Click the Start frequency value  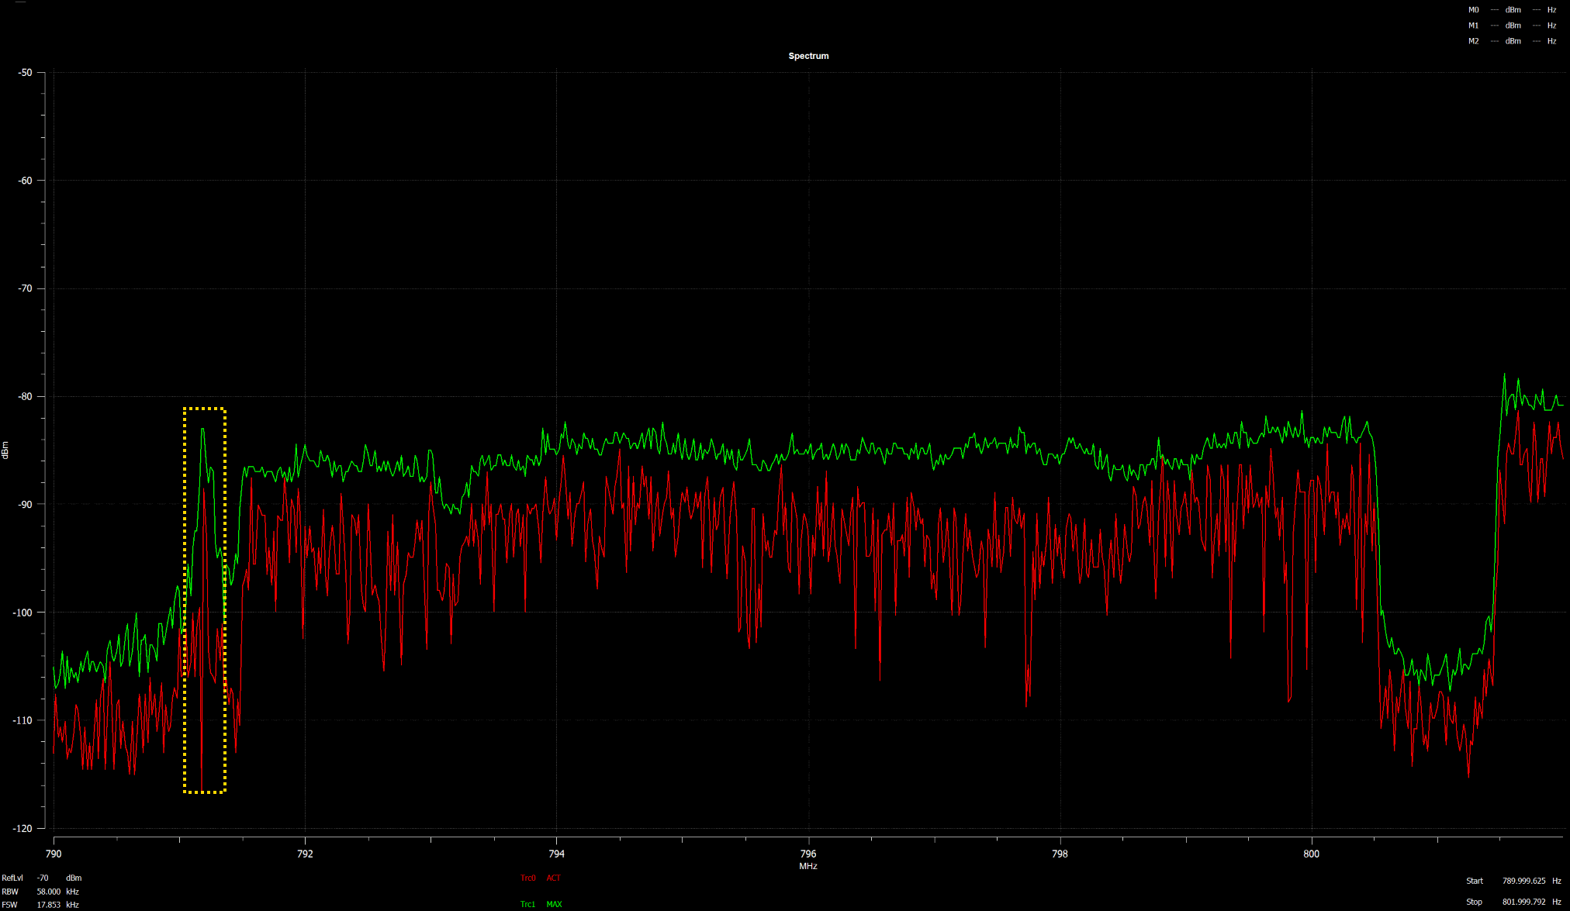(x=1523, y=881)
